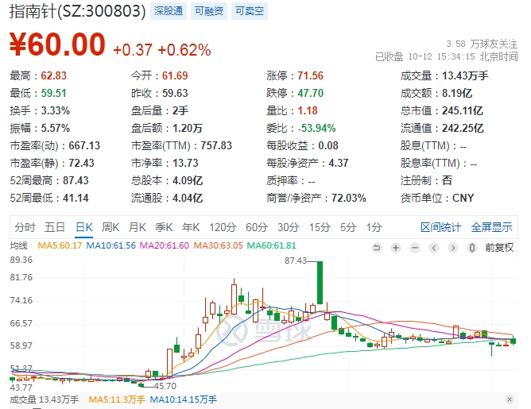Select the 日K tab
The image size is (531, 409).
pos(84,227)
